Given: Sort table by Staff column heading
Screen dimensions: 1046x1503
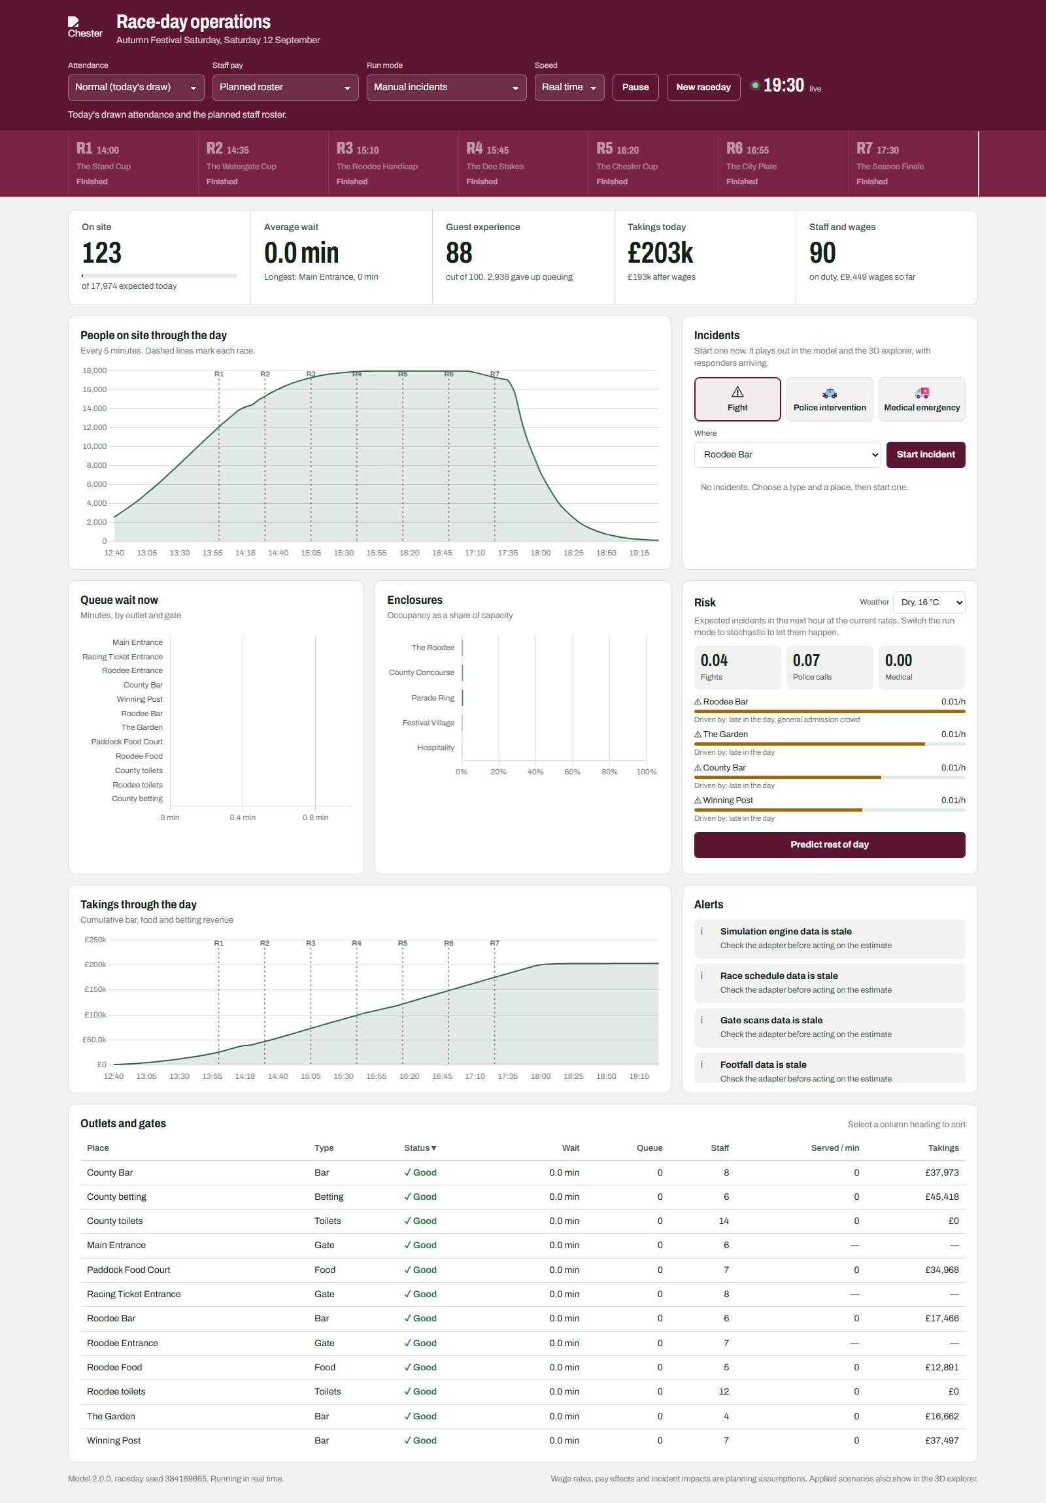Looking at the screenshot, I should click(720, 1148).
